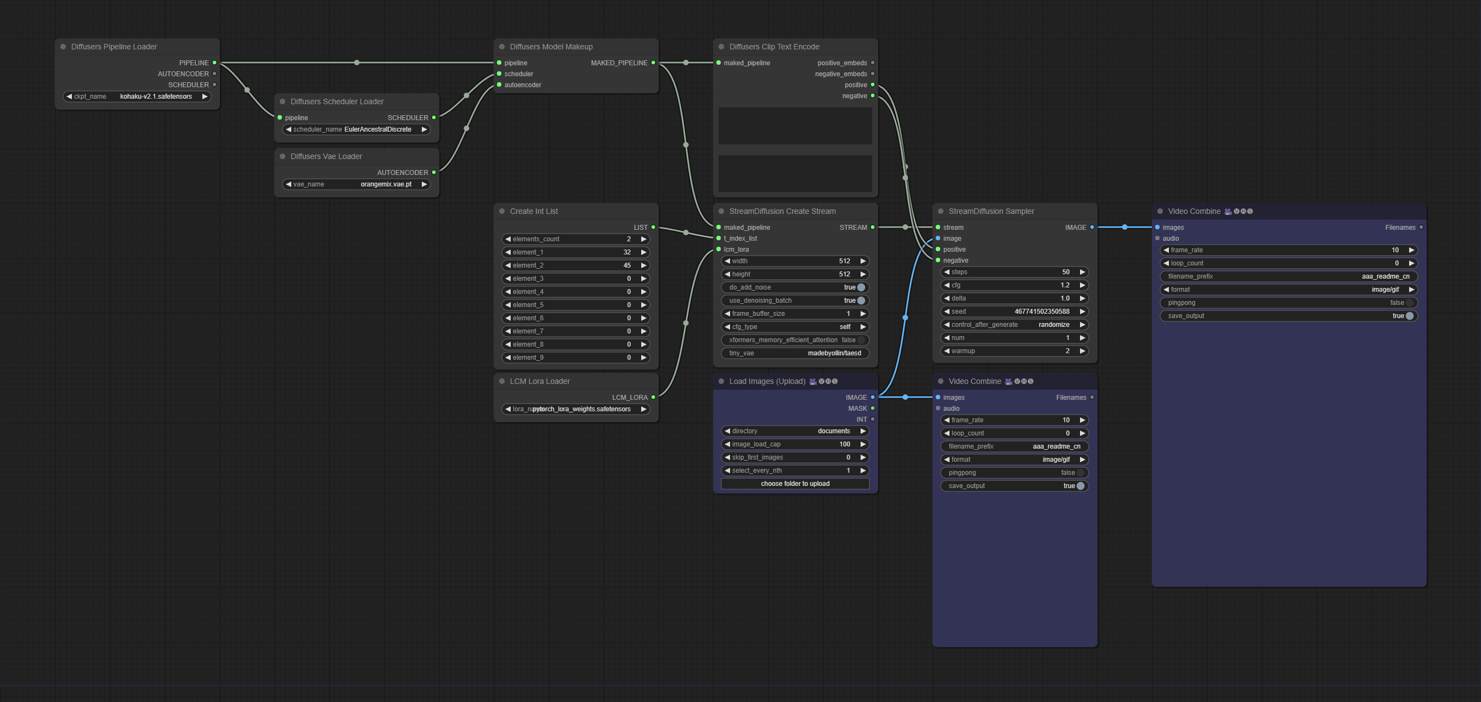This screenshot has height=702, width=1481.
Task: Click the PIPELINE output connector on Pipeline Loader
Action: [214, 63]
